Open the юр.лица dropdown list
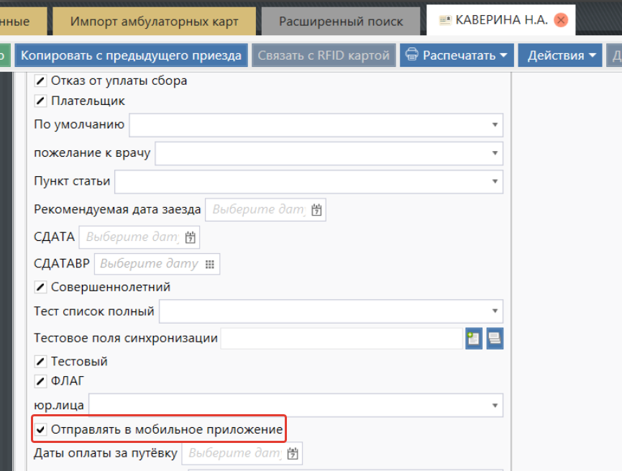 coord(495,405)
